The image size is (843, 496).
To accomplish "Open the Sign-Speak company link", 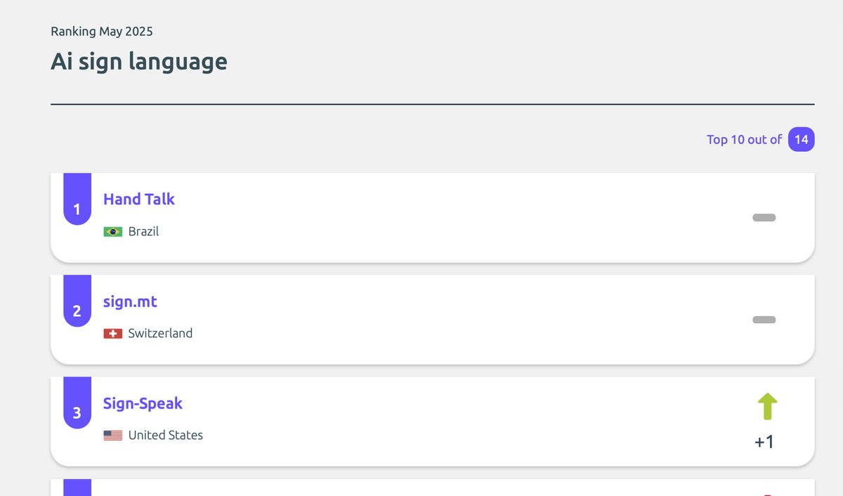I will tap(143, 403).
